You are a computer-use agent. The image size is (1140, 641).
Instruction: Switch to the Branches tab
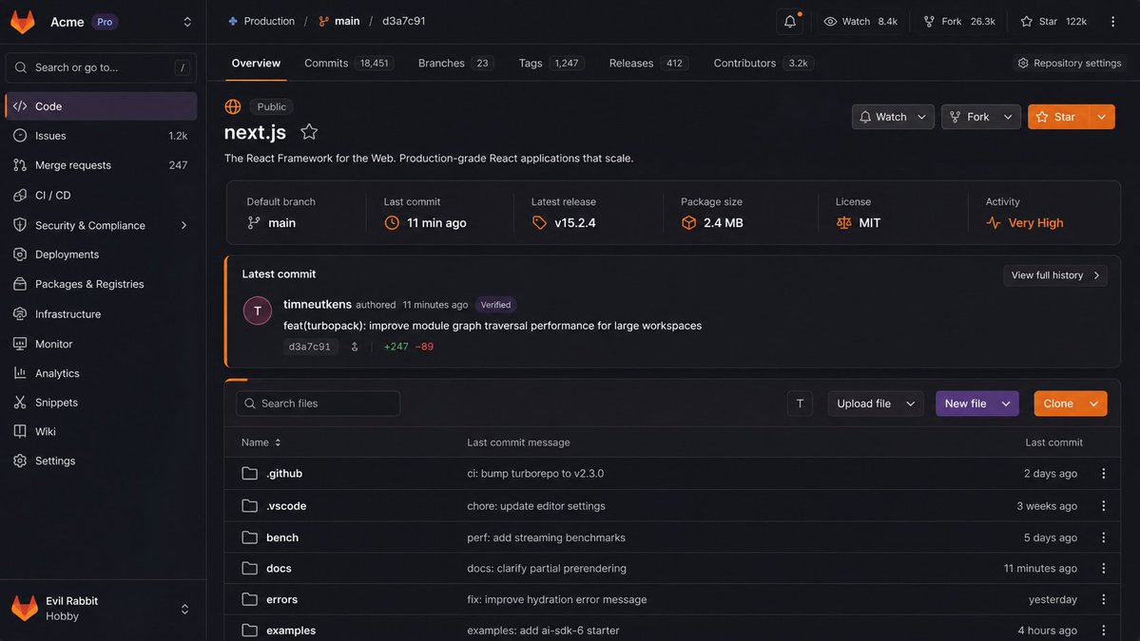click(x=455, y=64)
